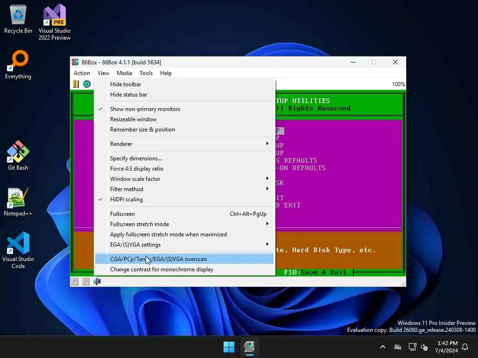Screen dimensions: 478x358
Task: Choose Hide status bar
Action: click(184, 95)
